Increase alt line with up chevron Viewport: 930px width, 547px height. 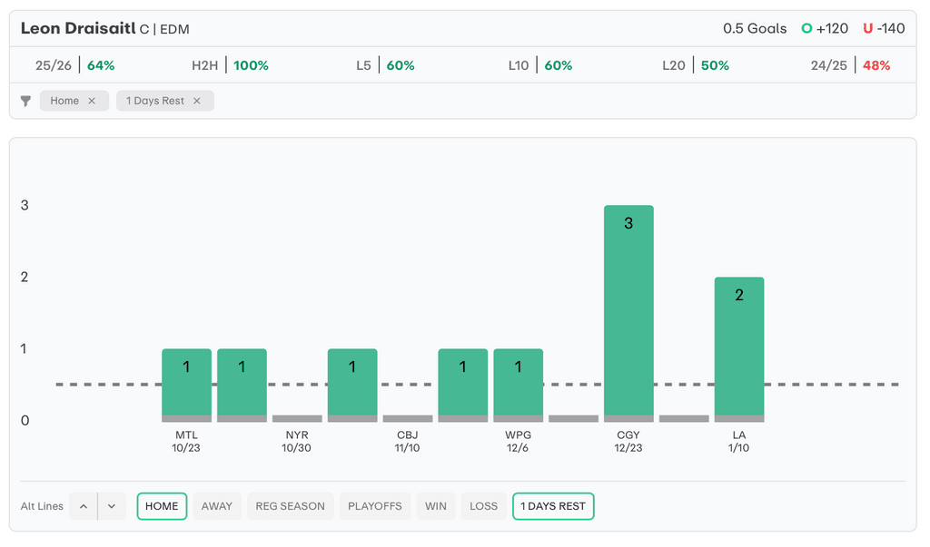84,506
